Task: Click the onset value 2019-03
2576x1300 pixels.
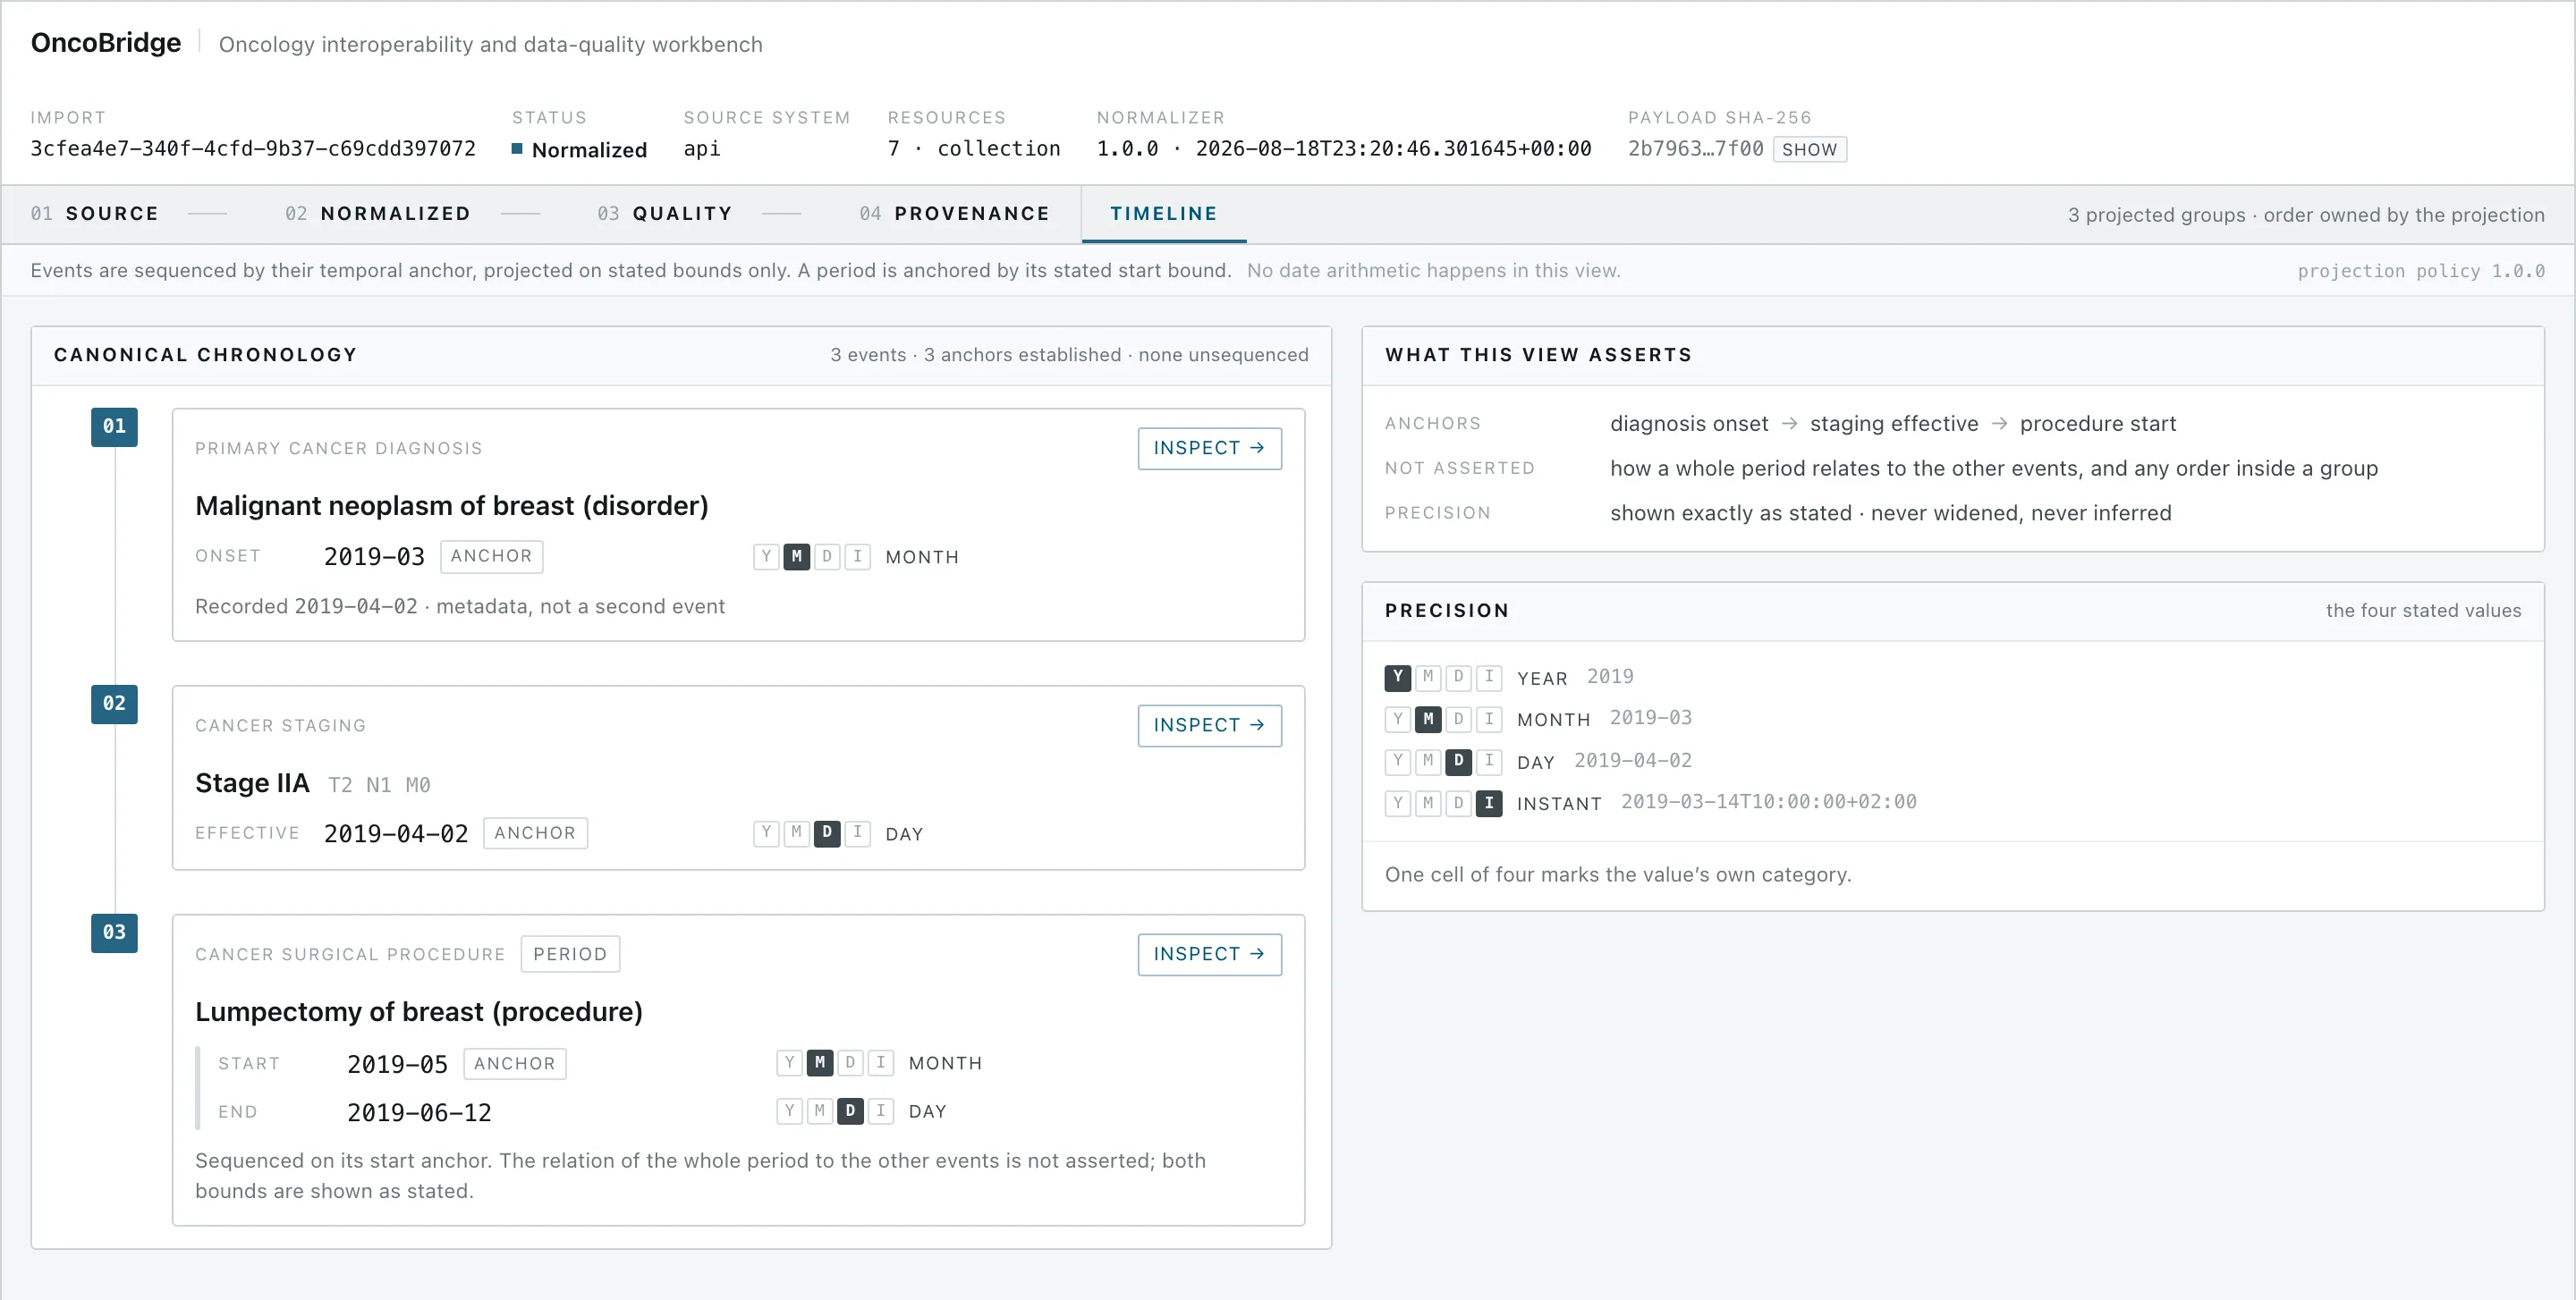Action: [374, 557]
